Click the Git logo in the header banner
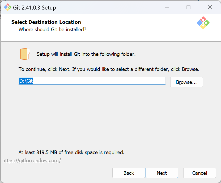 (203, 23)
